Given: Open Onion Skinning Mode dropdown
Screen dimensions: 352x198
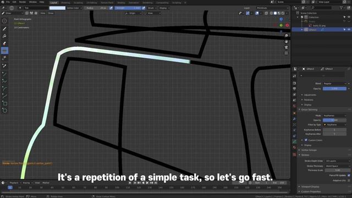Looking at the screenshot, I should (x=334, y=116).
